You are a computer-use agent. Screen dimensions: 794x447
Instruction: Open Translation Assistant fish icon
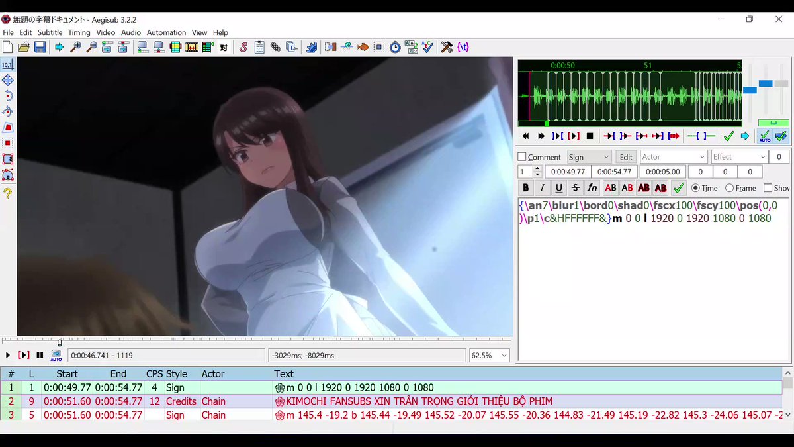click(363, 47)
